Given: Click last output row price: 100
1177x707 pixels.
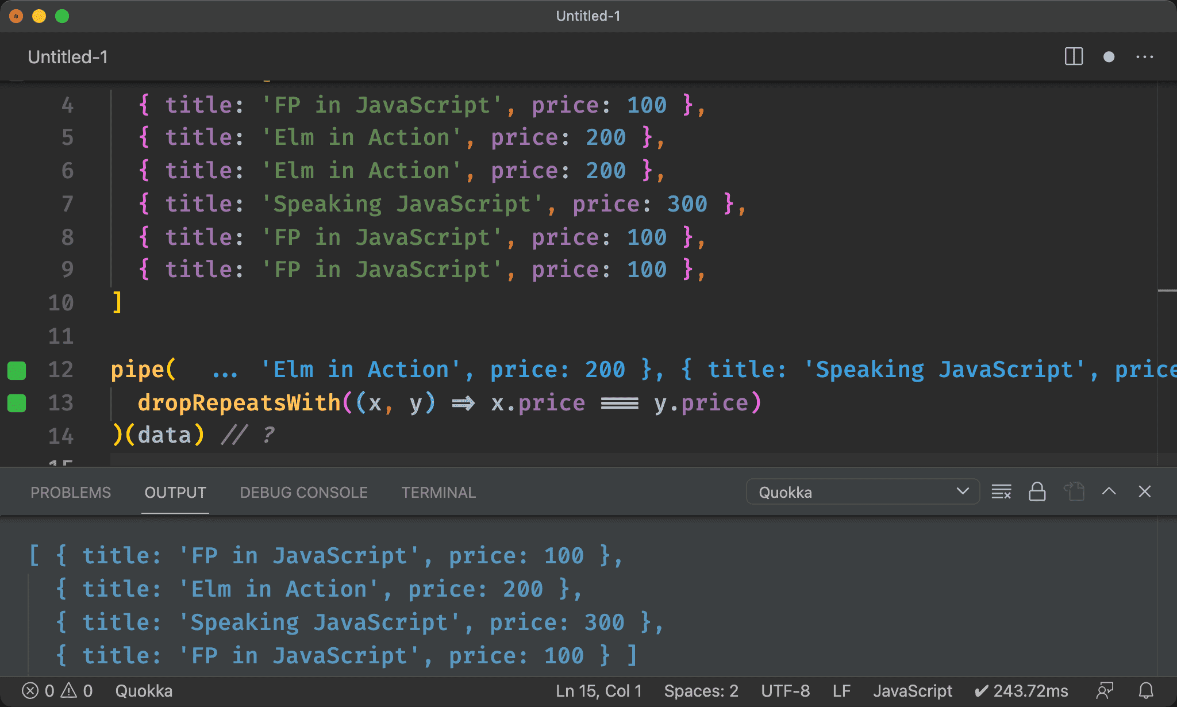Looking at the screenshot, I should (x=516, y=656).
